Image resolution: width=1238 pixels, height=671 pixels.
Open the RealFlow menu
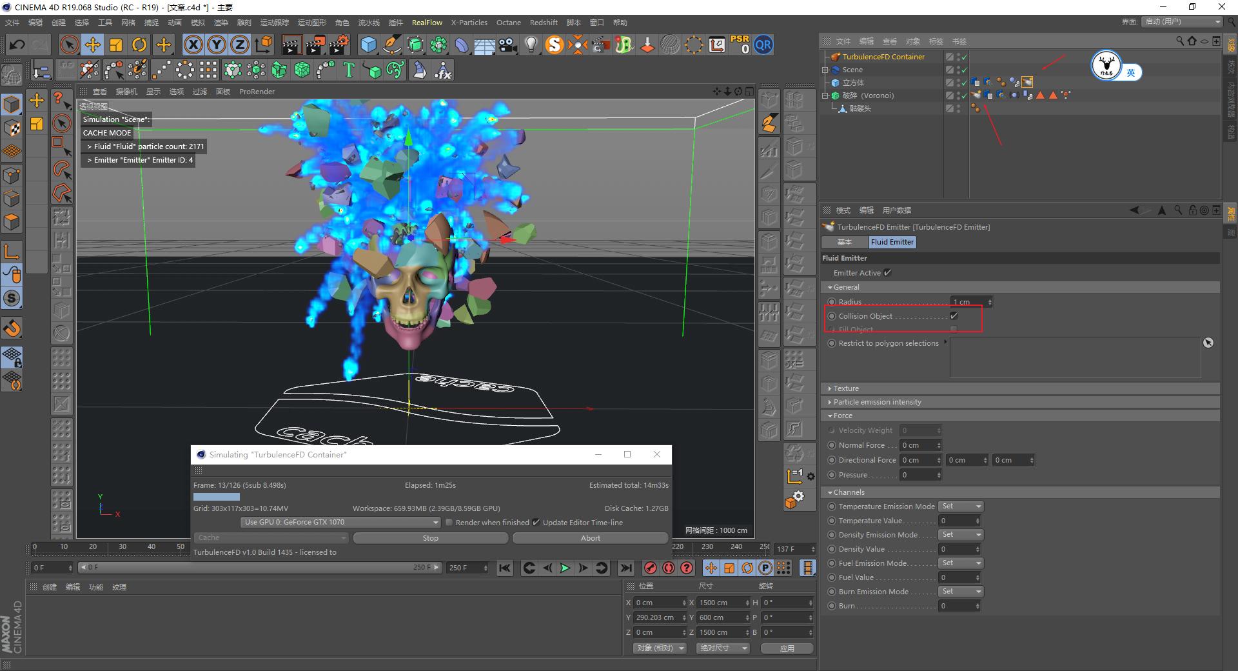point(427,22)
